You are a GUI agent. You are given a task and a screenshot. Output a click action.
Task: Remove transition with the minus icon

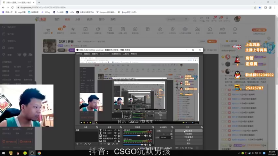167,134
